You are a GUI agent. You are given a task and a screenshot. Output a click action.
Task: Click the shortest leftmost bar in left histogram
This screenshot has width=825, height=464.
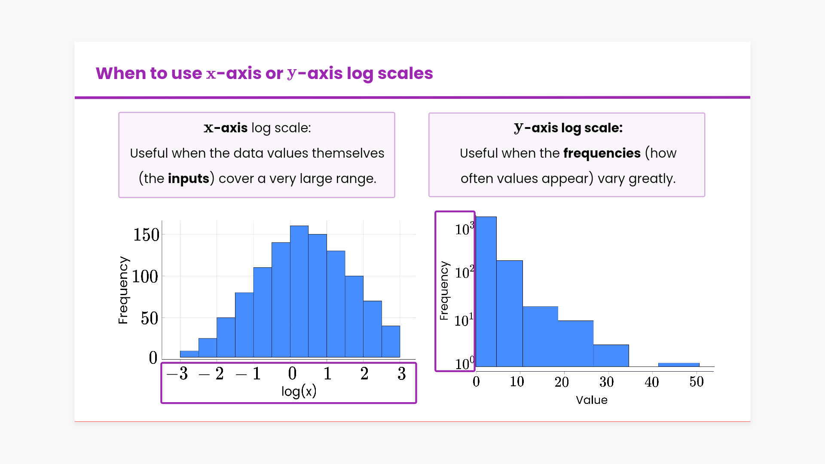[x=189, y=354]
